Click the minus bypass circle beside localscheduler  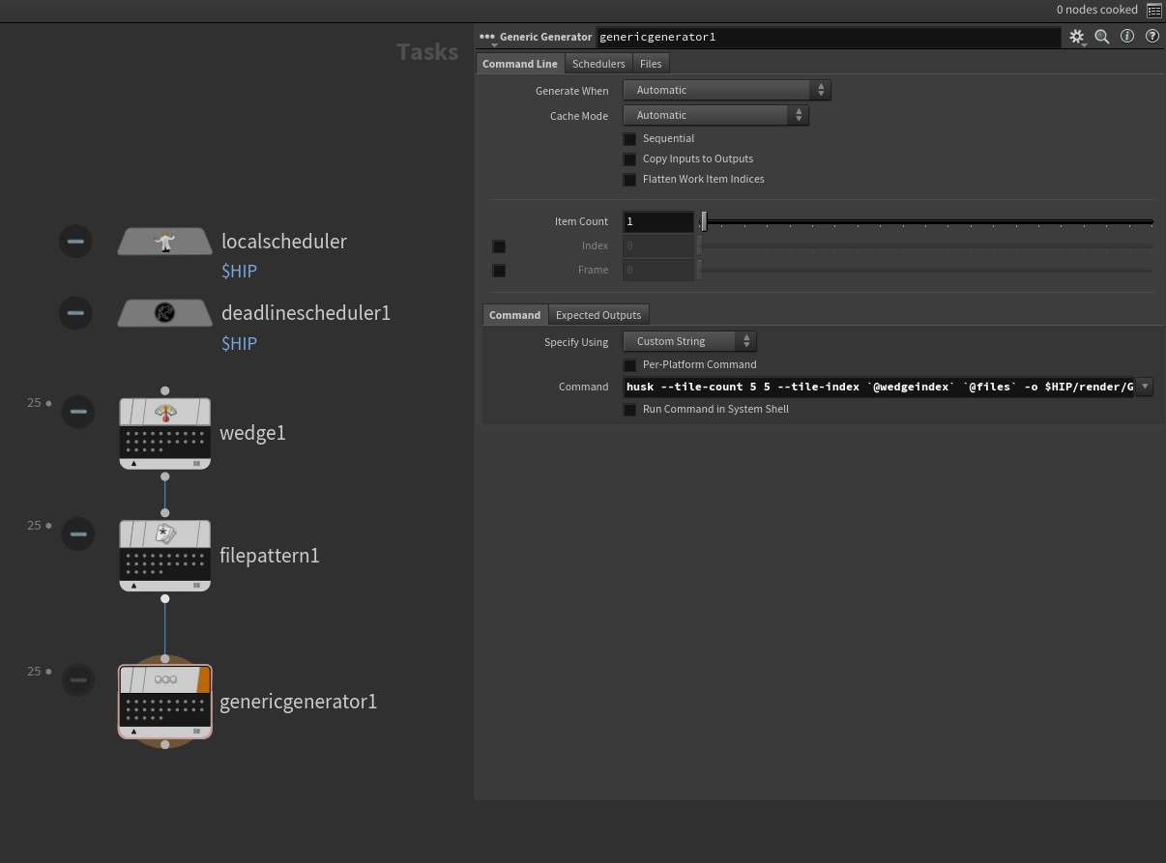(75, 242)
